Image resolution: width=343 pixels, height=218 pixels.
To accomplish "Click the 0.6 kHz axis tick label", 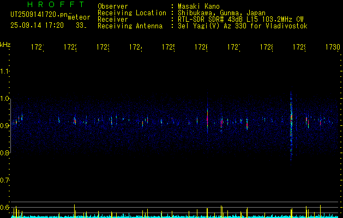I will click(x=4, y=207).
